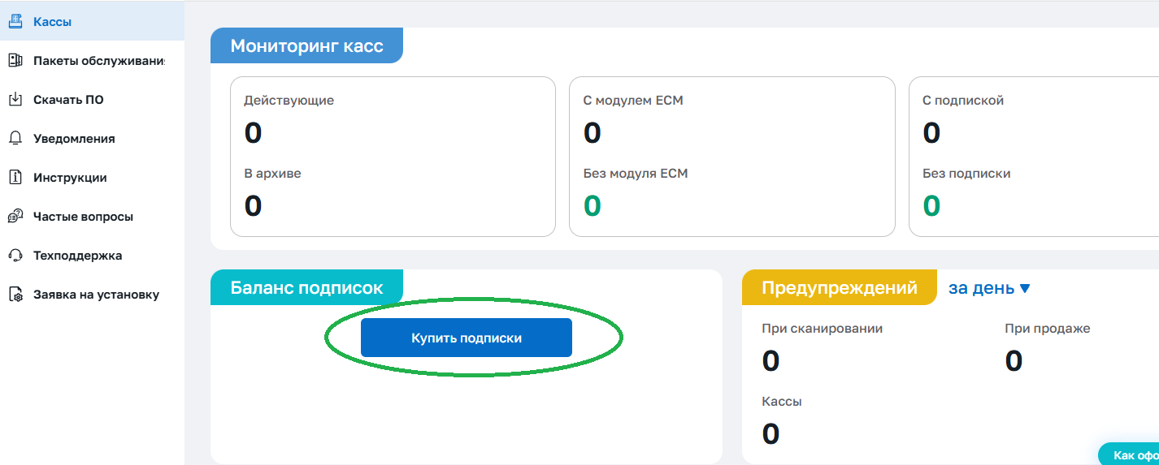Go to Скачать ПО section
The height and width of the screenshot is (465, 1159).
tap(68, 100)
